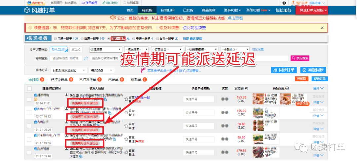Click the swap arrows between payment date fields
357x163 pixels.
click(86, 58)
